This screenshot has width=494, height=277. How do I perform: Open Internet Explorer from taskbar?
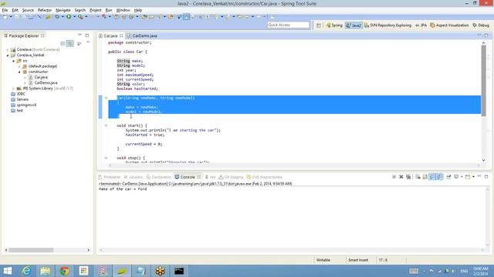click(26, 271)
